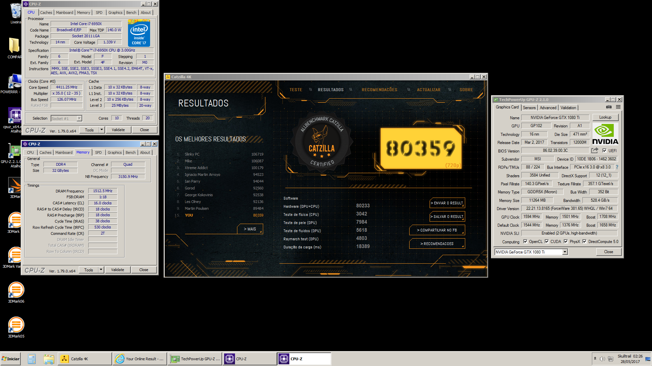Click the ENVIAR O RESULT button
Screen dimensions: 652x366
click(x=447, y=203)
